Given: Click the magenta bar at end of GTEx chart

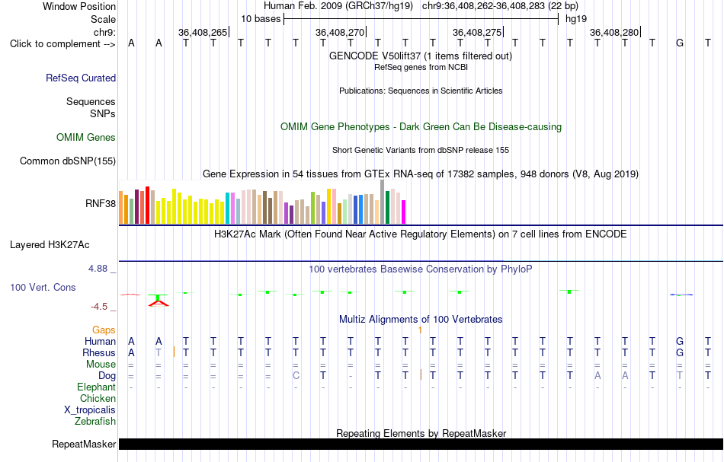Looking at the screenshot, I should tap(404, 212).
